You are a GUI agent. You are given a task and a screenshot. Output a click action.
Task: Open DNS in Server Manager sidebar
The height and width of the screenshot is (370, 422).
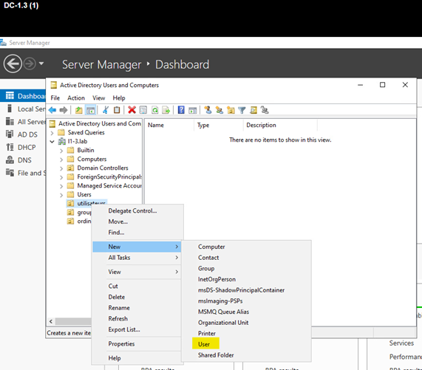tap(24, 160)
